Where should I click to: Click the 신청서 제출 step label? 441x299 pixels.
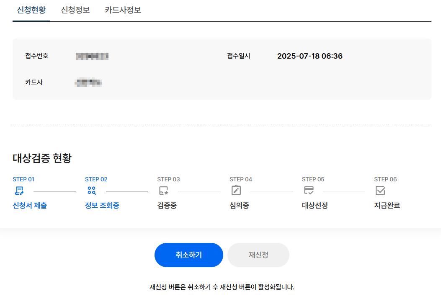pyautogui.click(x=29, y=206)
